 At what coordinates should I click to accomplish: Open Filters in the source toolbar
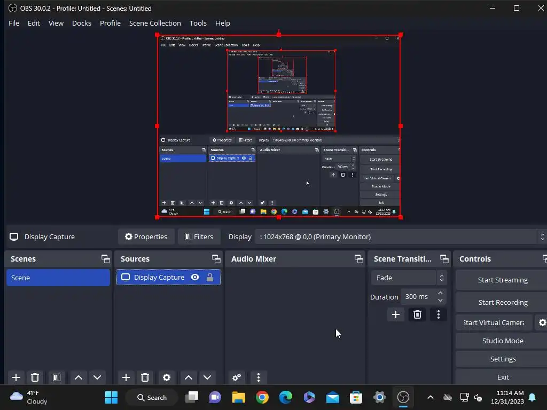tap(199, 236)
